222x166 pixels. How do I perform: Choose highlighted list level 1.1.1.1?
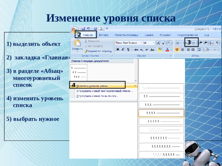point(161,113)
